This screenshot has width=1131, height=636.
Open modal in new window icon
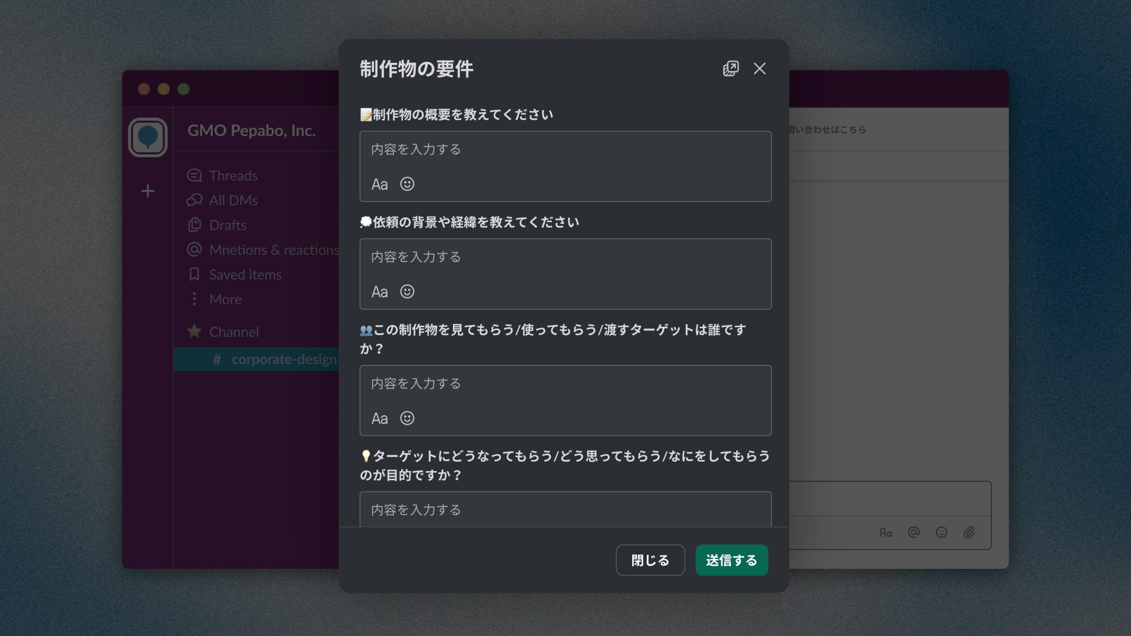click(730, 69)
